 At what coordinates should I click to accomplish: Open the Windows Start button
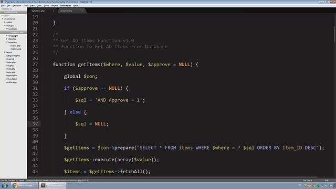(5, 185)
